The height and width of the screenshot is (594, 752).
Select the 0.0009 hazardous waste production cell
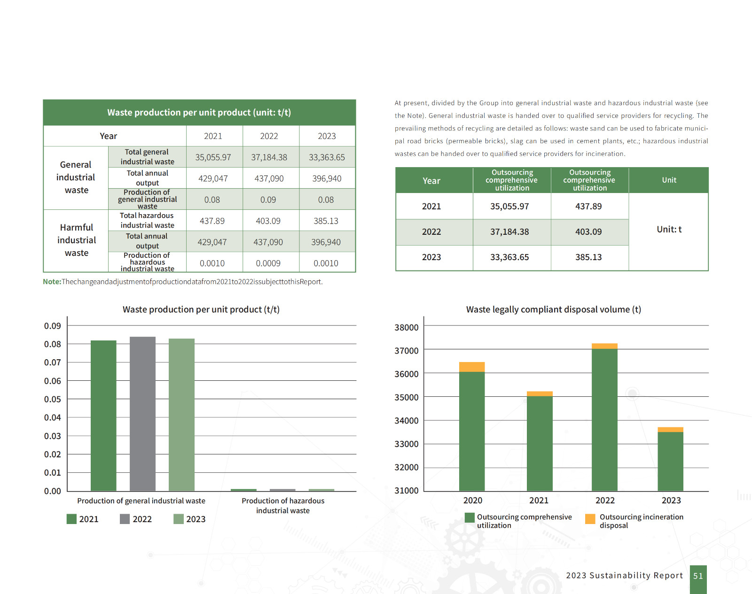click(x=268, y=263)
